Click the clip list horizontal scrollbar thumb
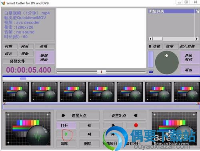The width and height of the screenshot is (200, 151). click(x=158, y=39)
